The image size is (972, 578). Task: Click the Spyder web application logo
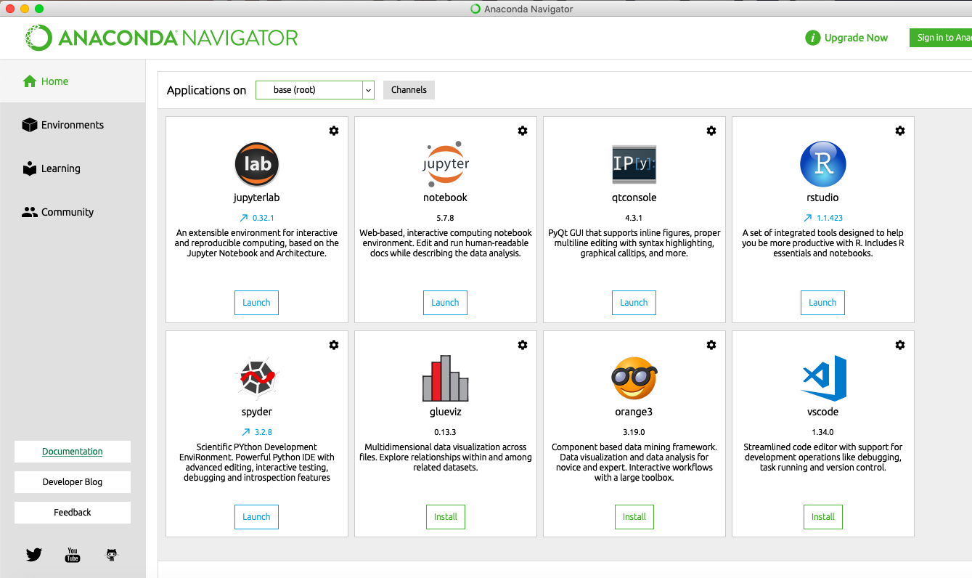tap(257, 378)
